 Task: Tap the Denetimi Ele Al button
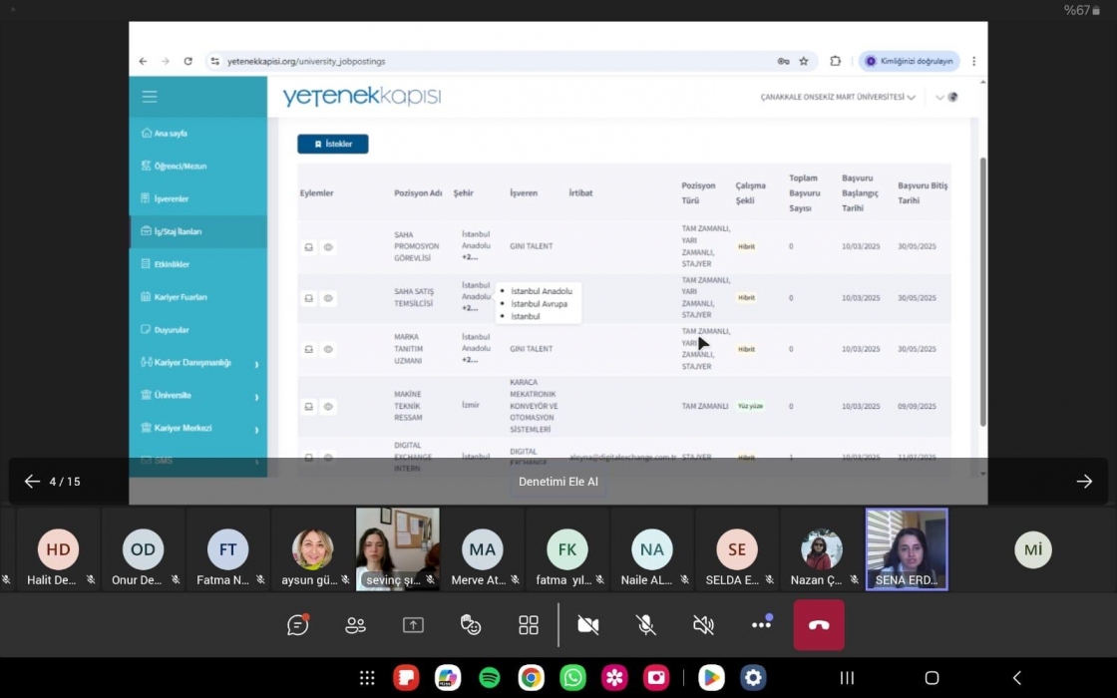point(558,482)
